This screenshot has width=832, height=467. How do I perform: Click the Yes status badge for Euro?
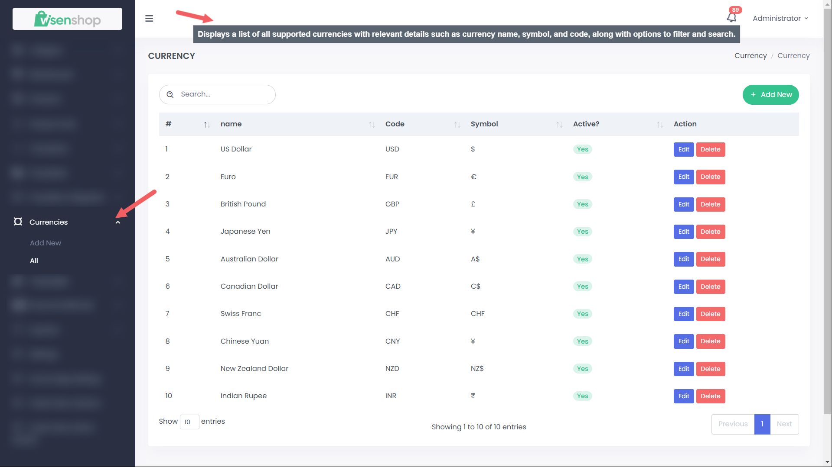click(582, 177)
